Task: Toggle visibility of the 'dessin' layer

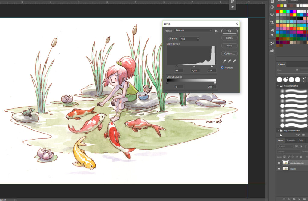Action: click(x=279, y=169)
